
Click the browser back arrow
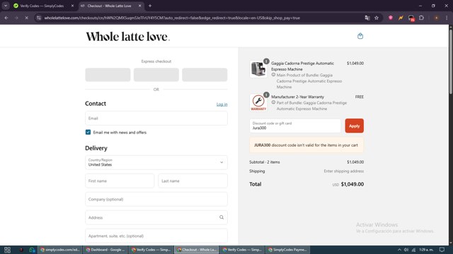pyautogui.click(x=6, y=18)
